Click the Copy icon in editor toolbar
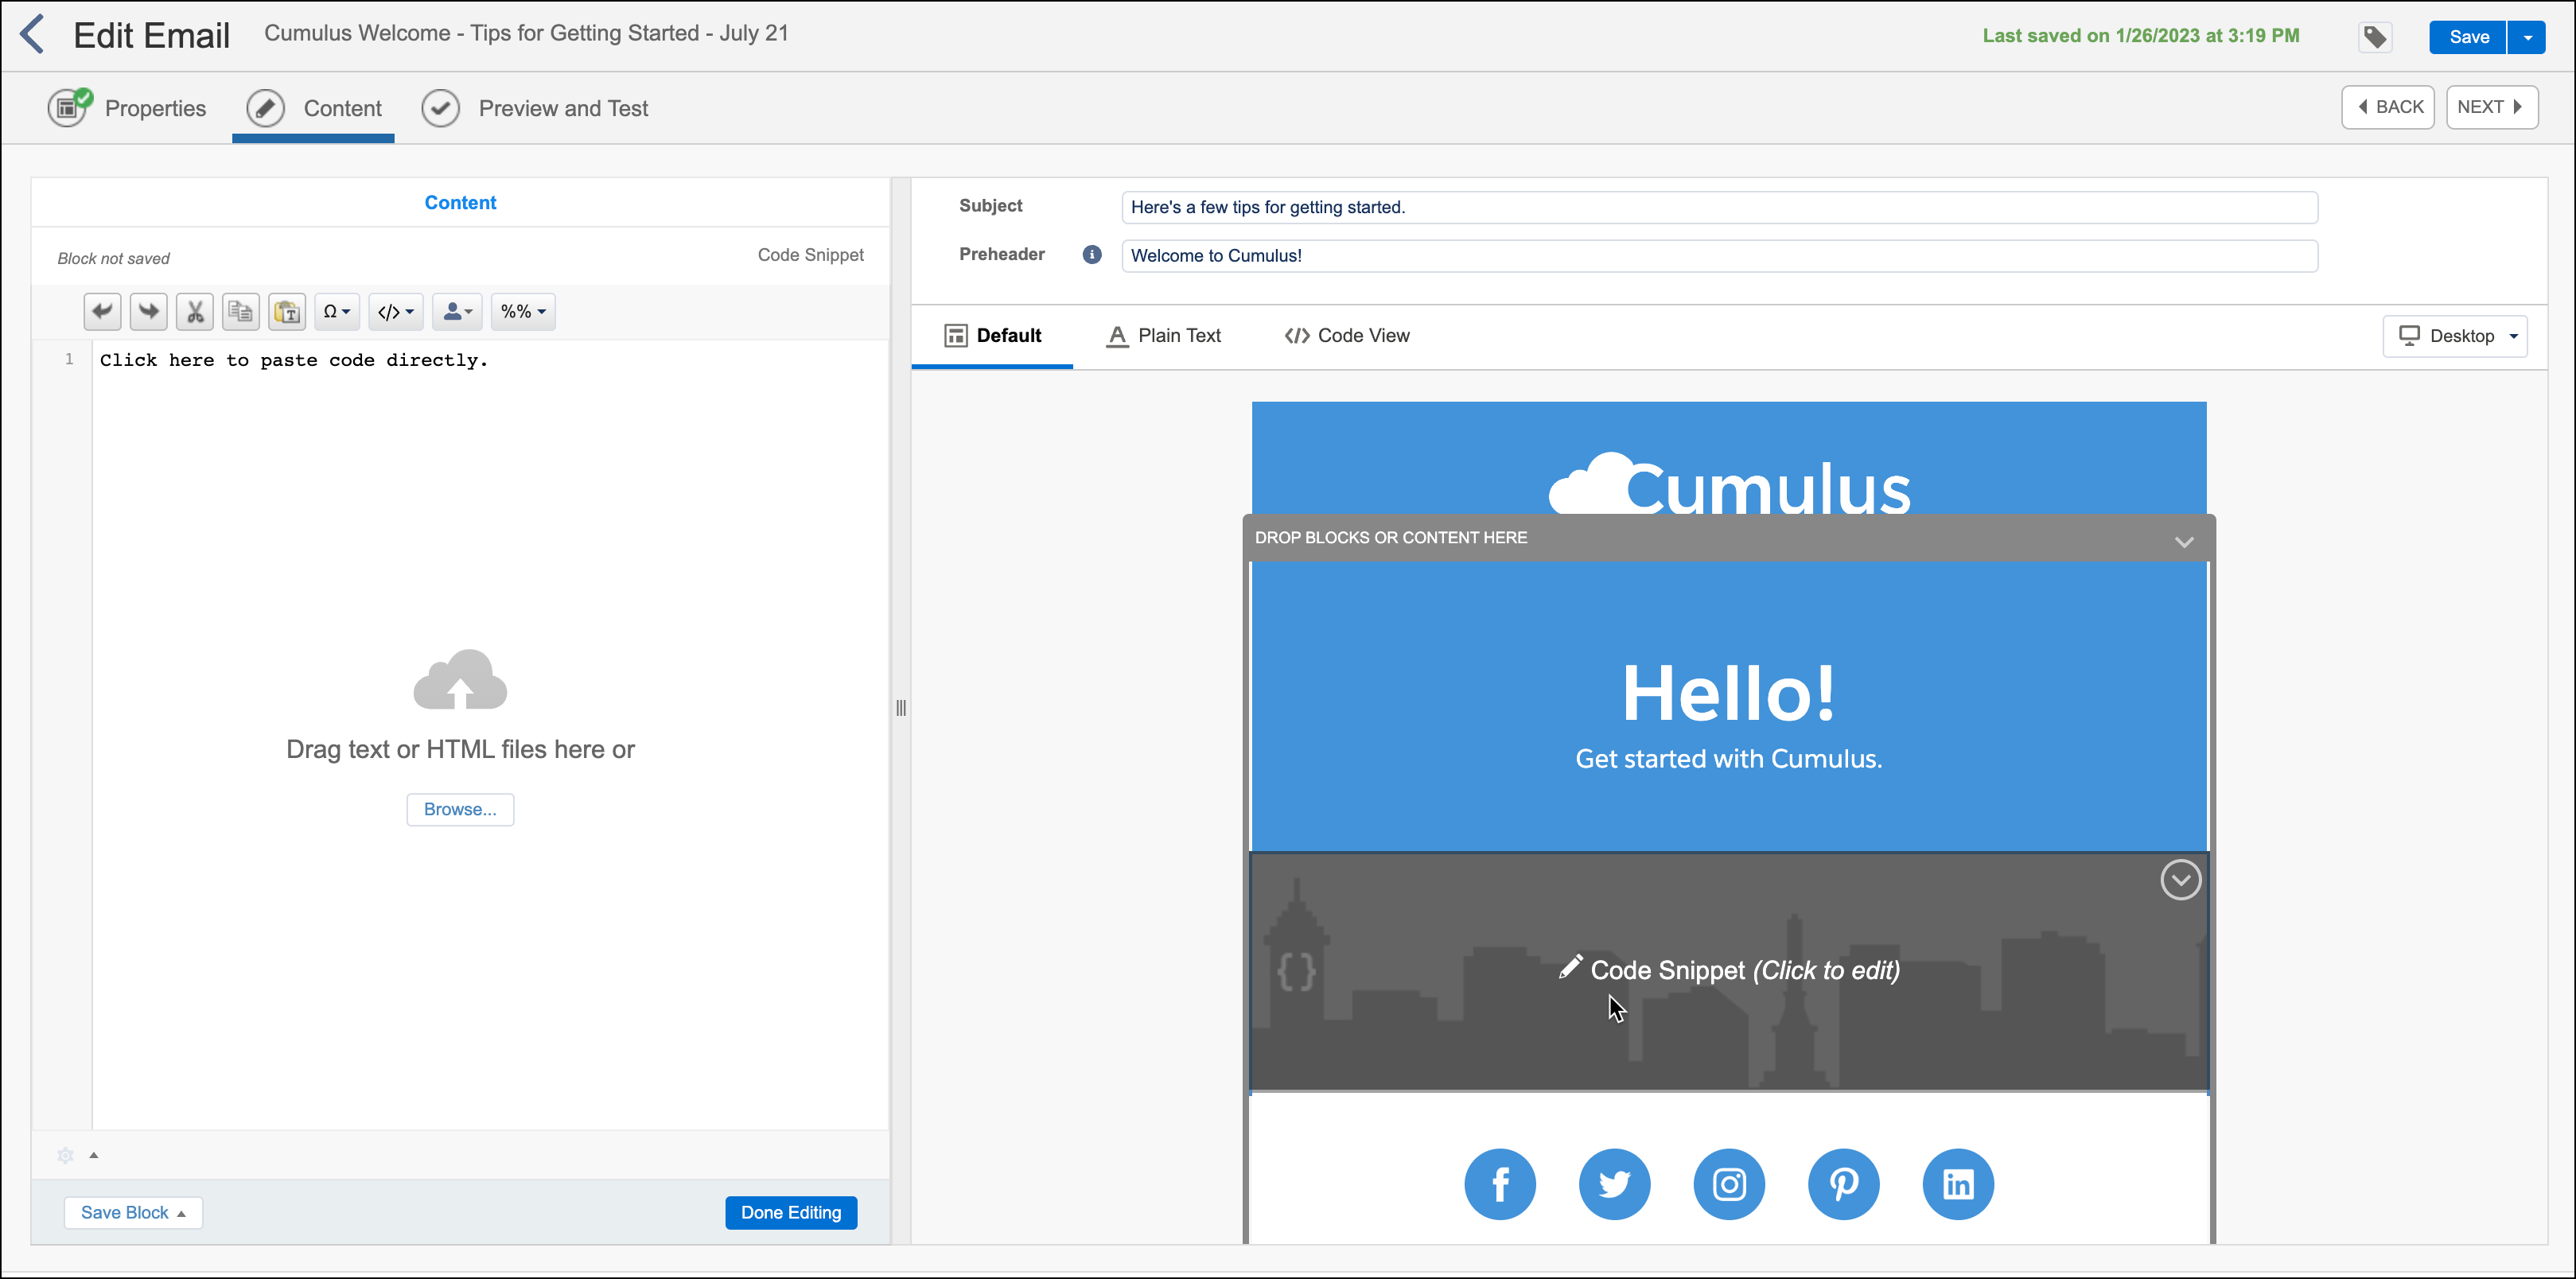 tap(241, 312)
